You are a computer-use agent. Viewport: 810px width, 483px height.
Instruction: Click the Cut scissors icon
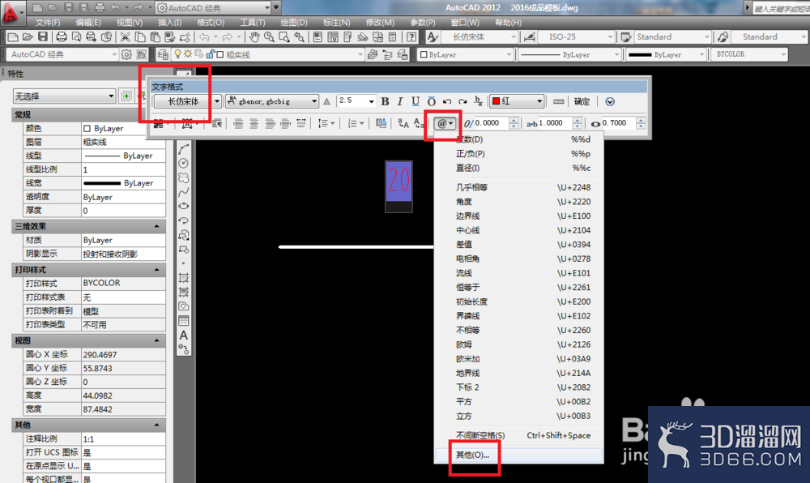coord(125,36)
